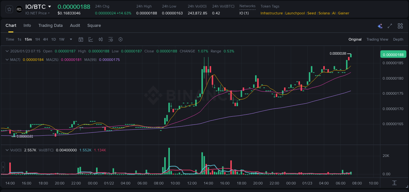Open the Depth chart view
The image size is (409, 192).
(398, 39)
